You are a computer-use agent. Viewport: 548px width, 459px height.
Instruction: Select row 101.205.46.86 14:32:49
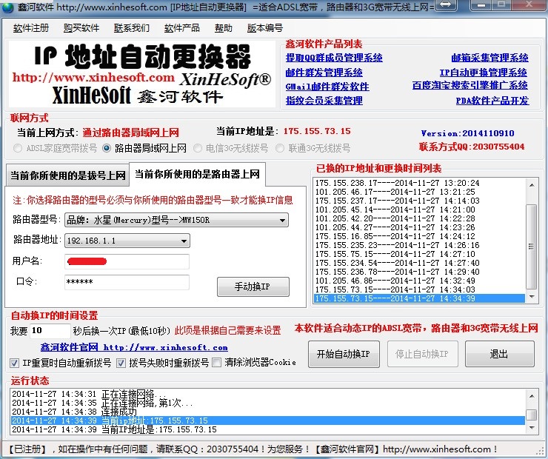[420, 281]
